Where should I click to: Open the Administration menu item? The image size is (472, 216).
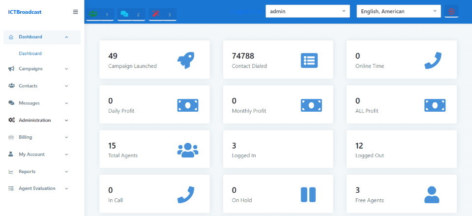coord(34,120)
